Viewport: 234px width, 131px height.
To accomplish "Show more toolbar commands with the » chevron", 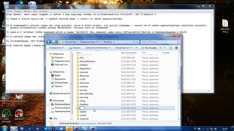I will click(136, 48).
